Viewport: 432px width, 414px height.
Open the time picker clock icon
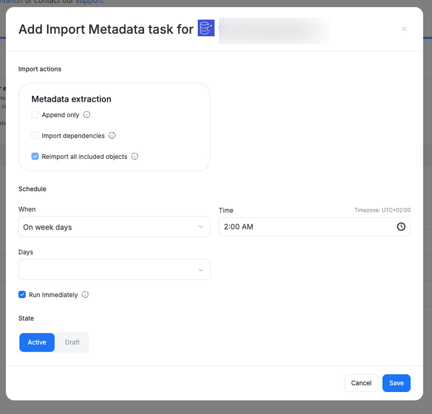coord(401,227)
